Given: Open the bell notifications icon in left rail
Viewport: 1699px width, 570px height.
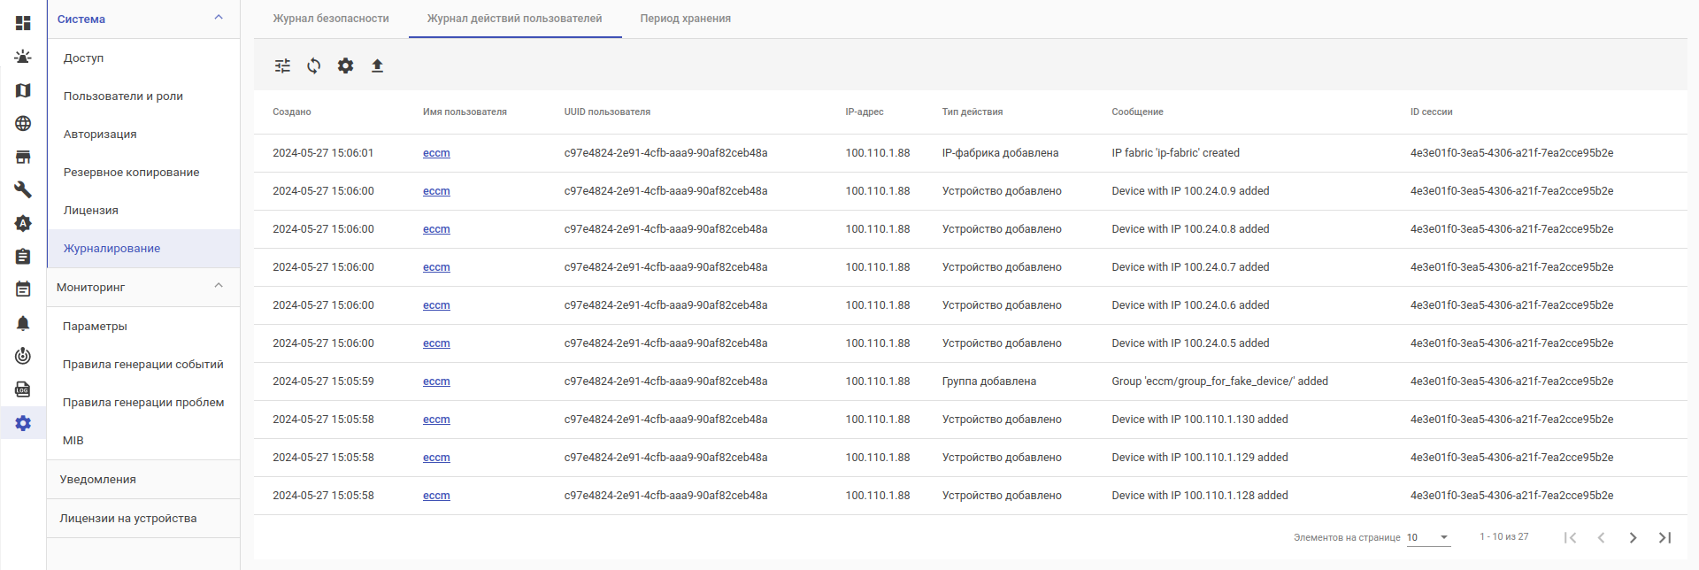Looking at the screenshot, I should pyautogui.click(x=23, y=323).
